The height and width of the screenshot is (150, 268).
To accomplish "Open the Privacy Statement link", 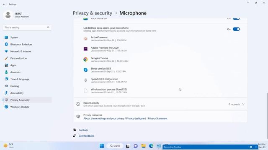I will coord(157,118).
